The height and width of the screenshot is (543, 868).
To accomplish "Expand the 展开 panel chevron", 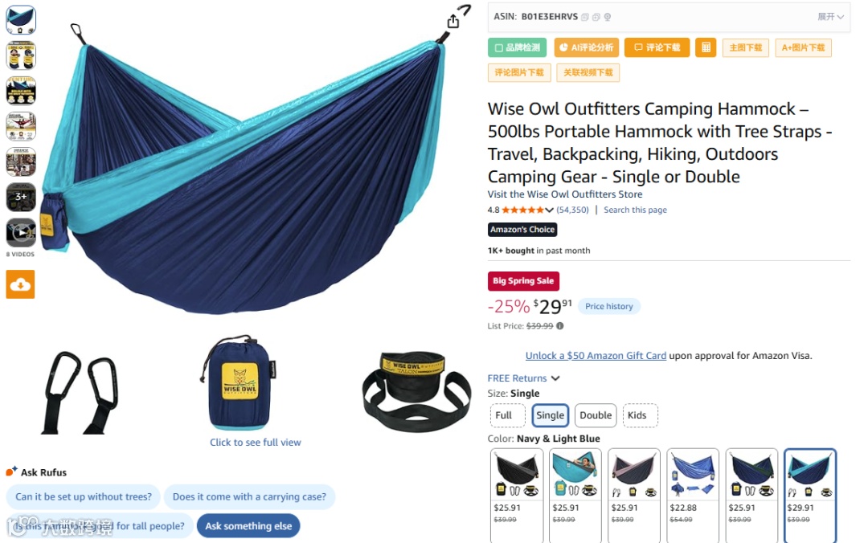I will (832, 17).
